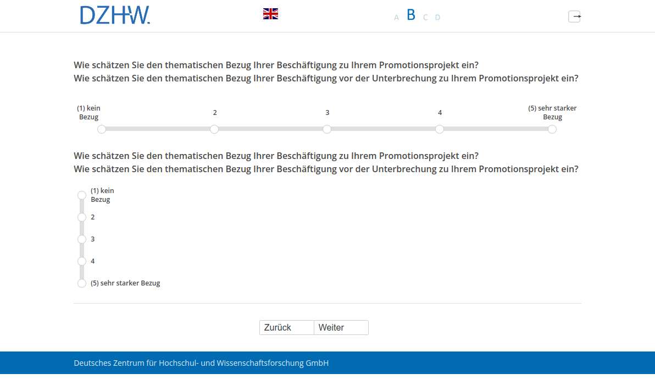
Task: Click footer text Deutsches Zentrum für Hochschul- und Wissenschaftsforschung
Action: (x=201, y=363)
